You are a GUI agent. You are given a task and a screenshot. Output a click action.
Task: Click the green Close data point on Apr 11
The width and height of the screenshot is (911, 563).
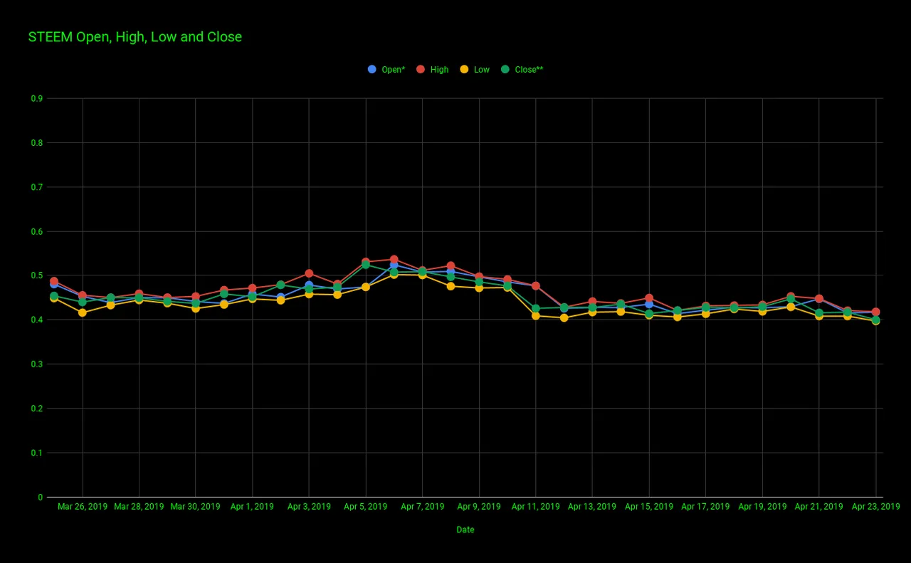(x=535, y=309)
